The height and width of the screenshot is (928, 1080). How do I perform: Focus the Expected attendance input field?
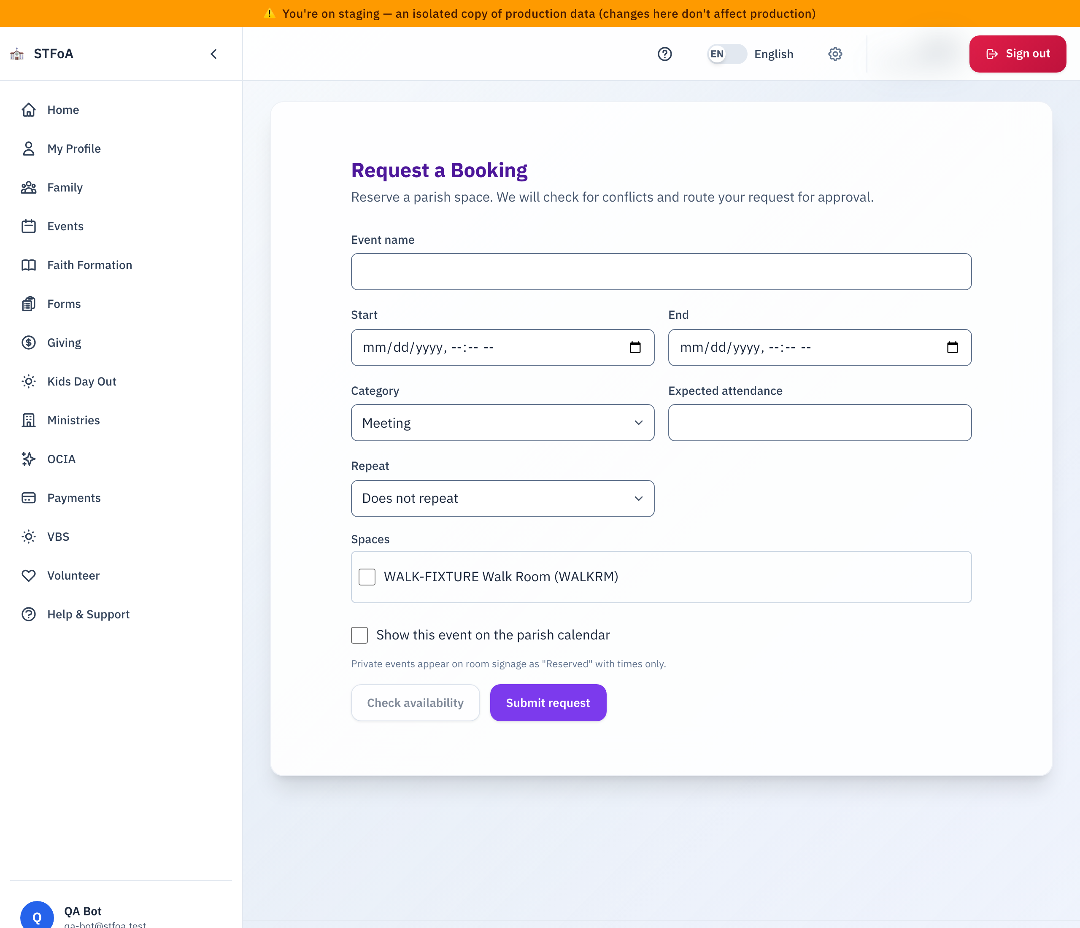point(819,423)
